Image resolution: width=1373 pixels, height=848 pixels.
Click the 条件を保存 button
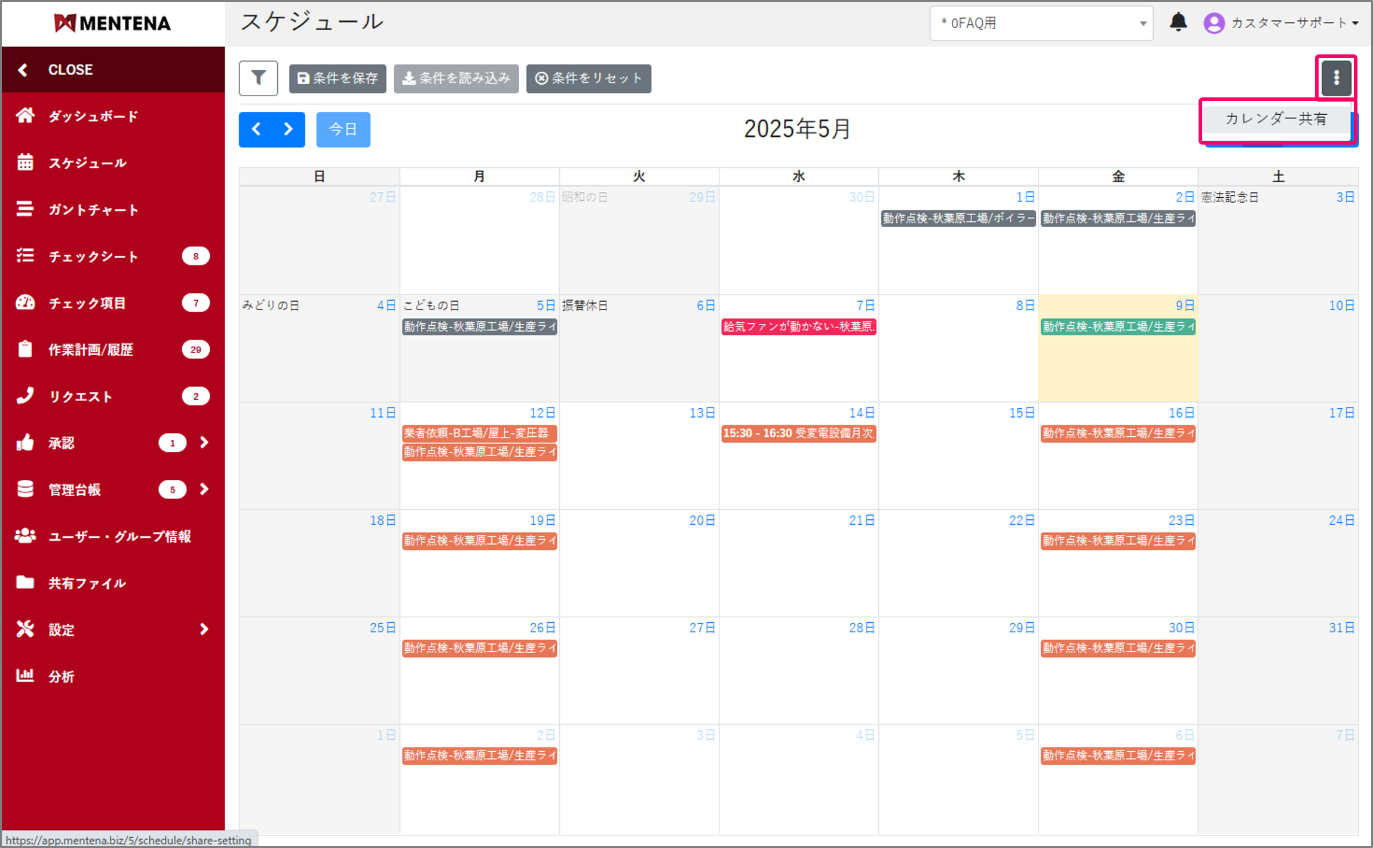[x=338, y=78]
